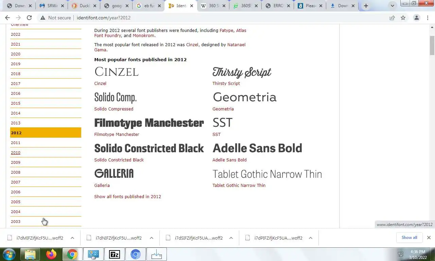Open Windows Start menu
Image resolution: width=435 pixels, height=261 pixels.
point(9,254)
